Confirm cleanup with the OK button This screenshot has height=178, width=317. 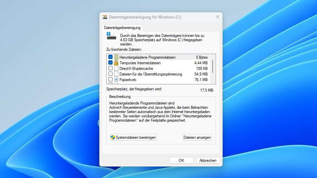[181, 161]
